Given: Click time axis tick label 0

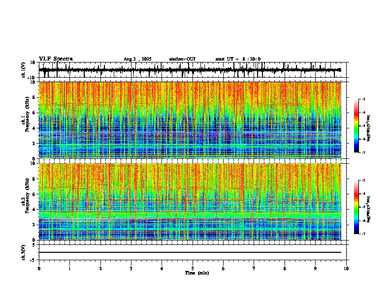Looking at the screenshot, I should pos(39,269).
